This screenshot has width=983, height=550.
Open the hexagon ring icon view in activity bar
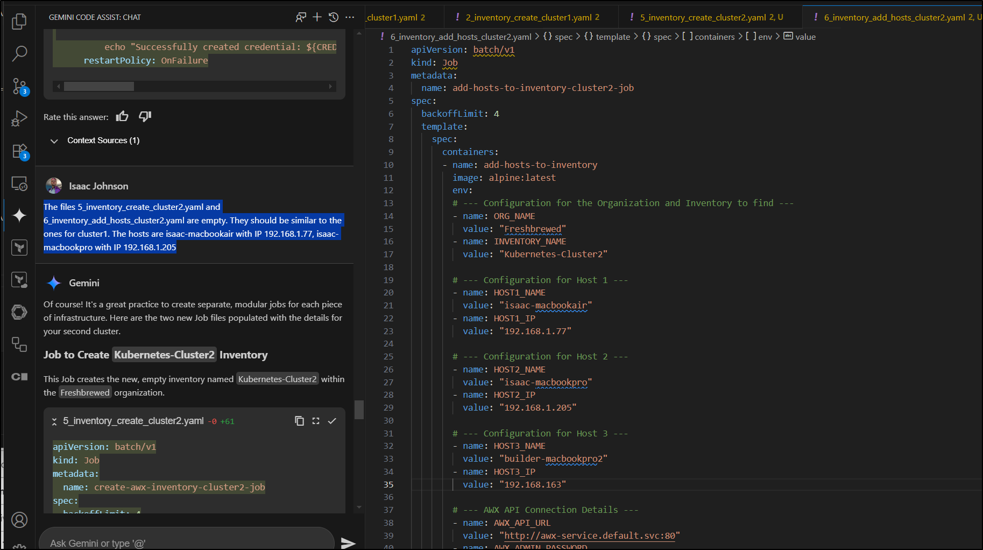click(19, 312)
